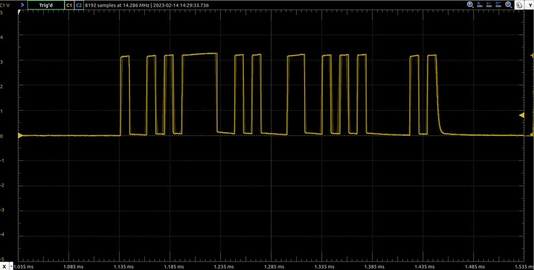Click the zoom-to-fit magnifier icon
This screenshot has height=270, width=534.
(x=509, y=5)
